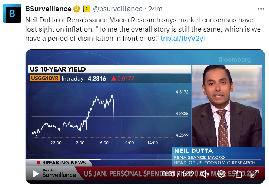Open video settings gear menu
269x187 pixels.
click(x=222, y=174)
